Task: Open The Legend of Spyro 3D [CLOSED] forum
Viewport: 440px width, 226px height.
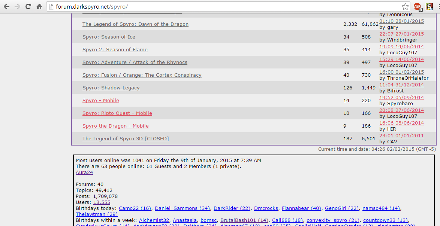Action: point(126,138)
